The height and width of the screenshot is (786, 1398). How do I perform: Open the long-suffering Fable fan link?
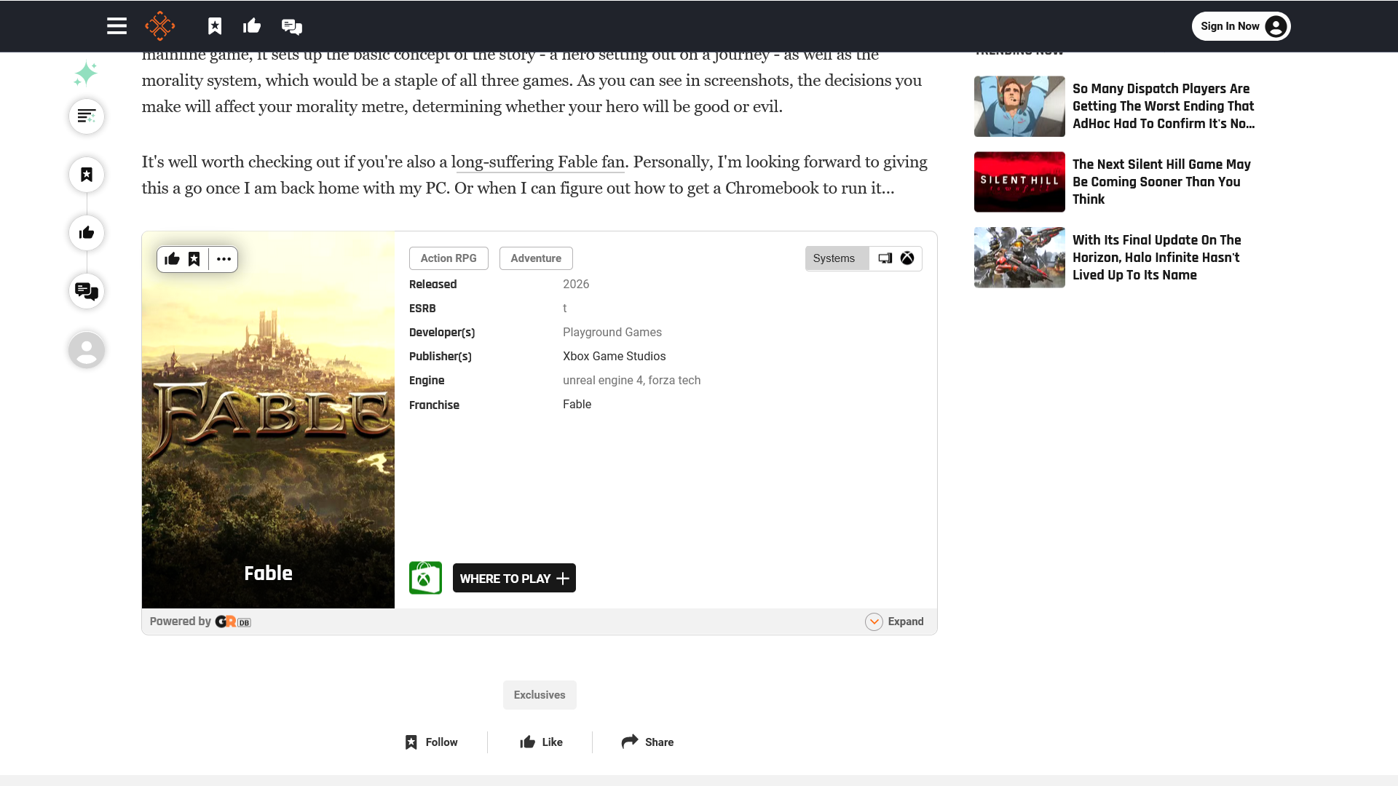coord(538,162)
